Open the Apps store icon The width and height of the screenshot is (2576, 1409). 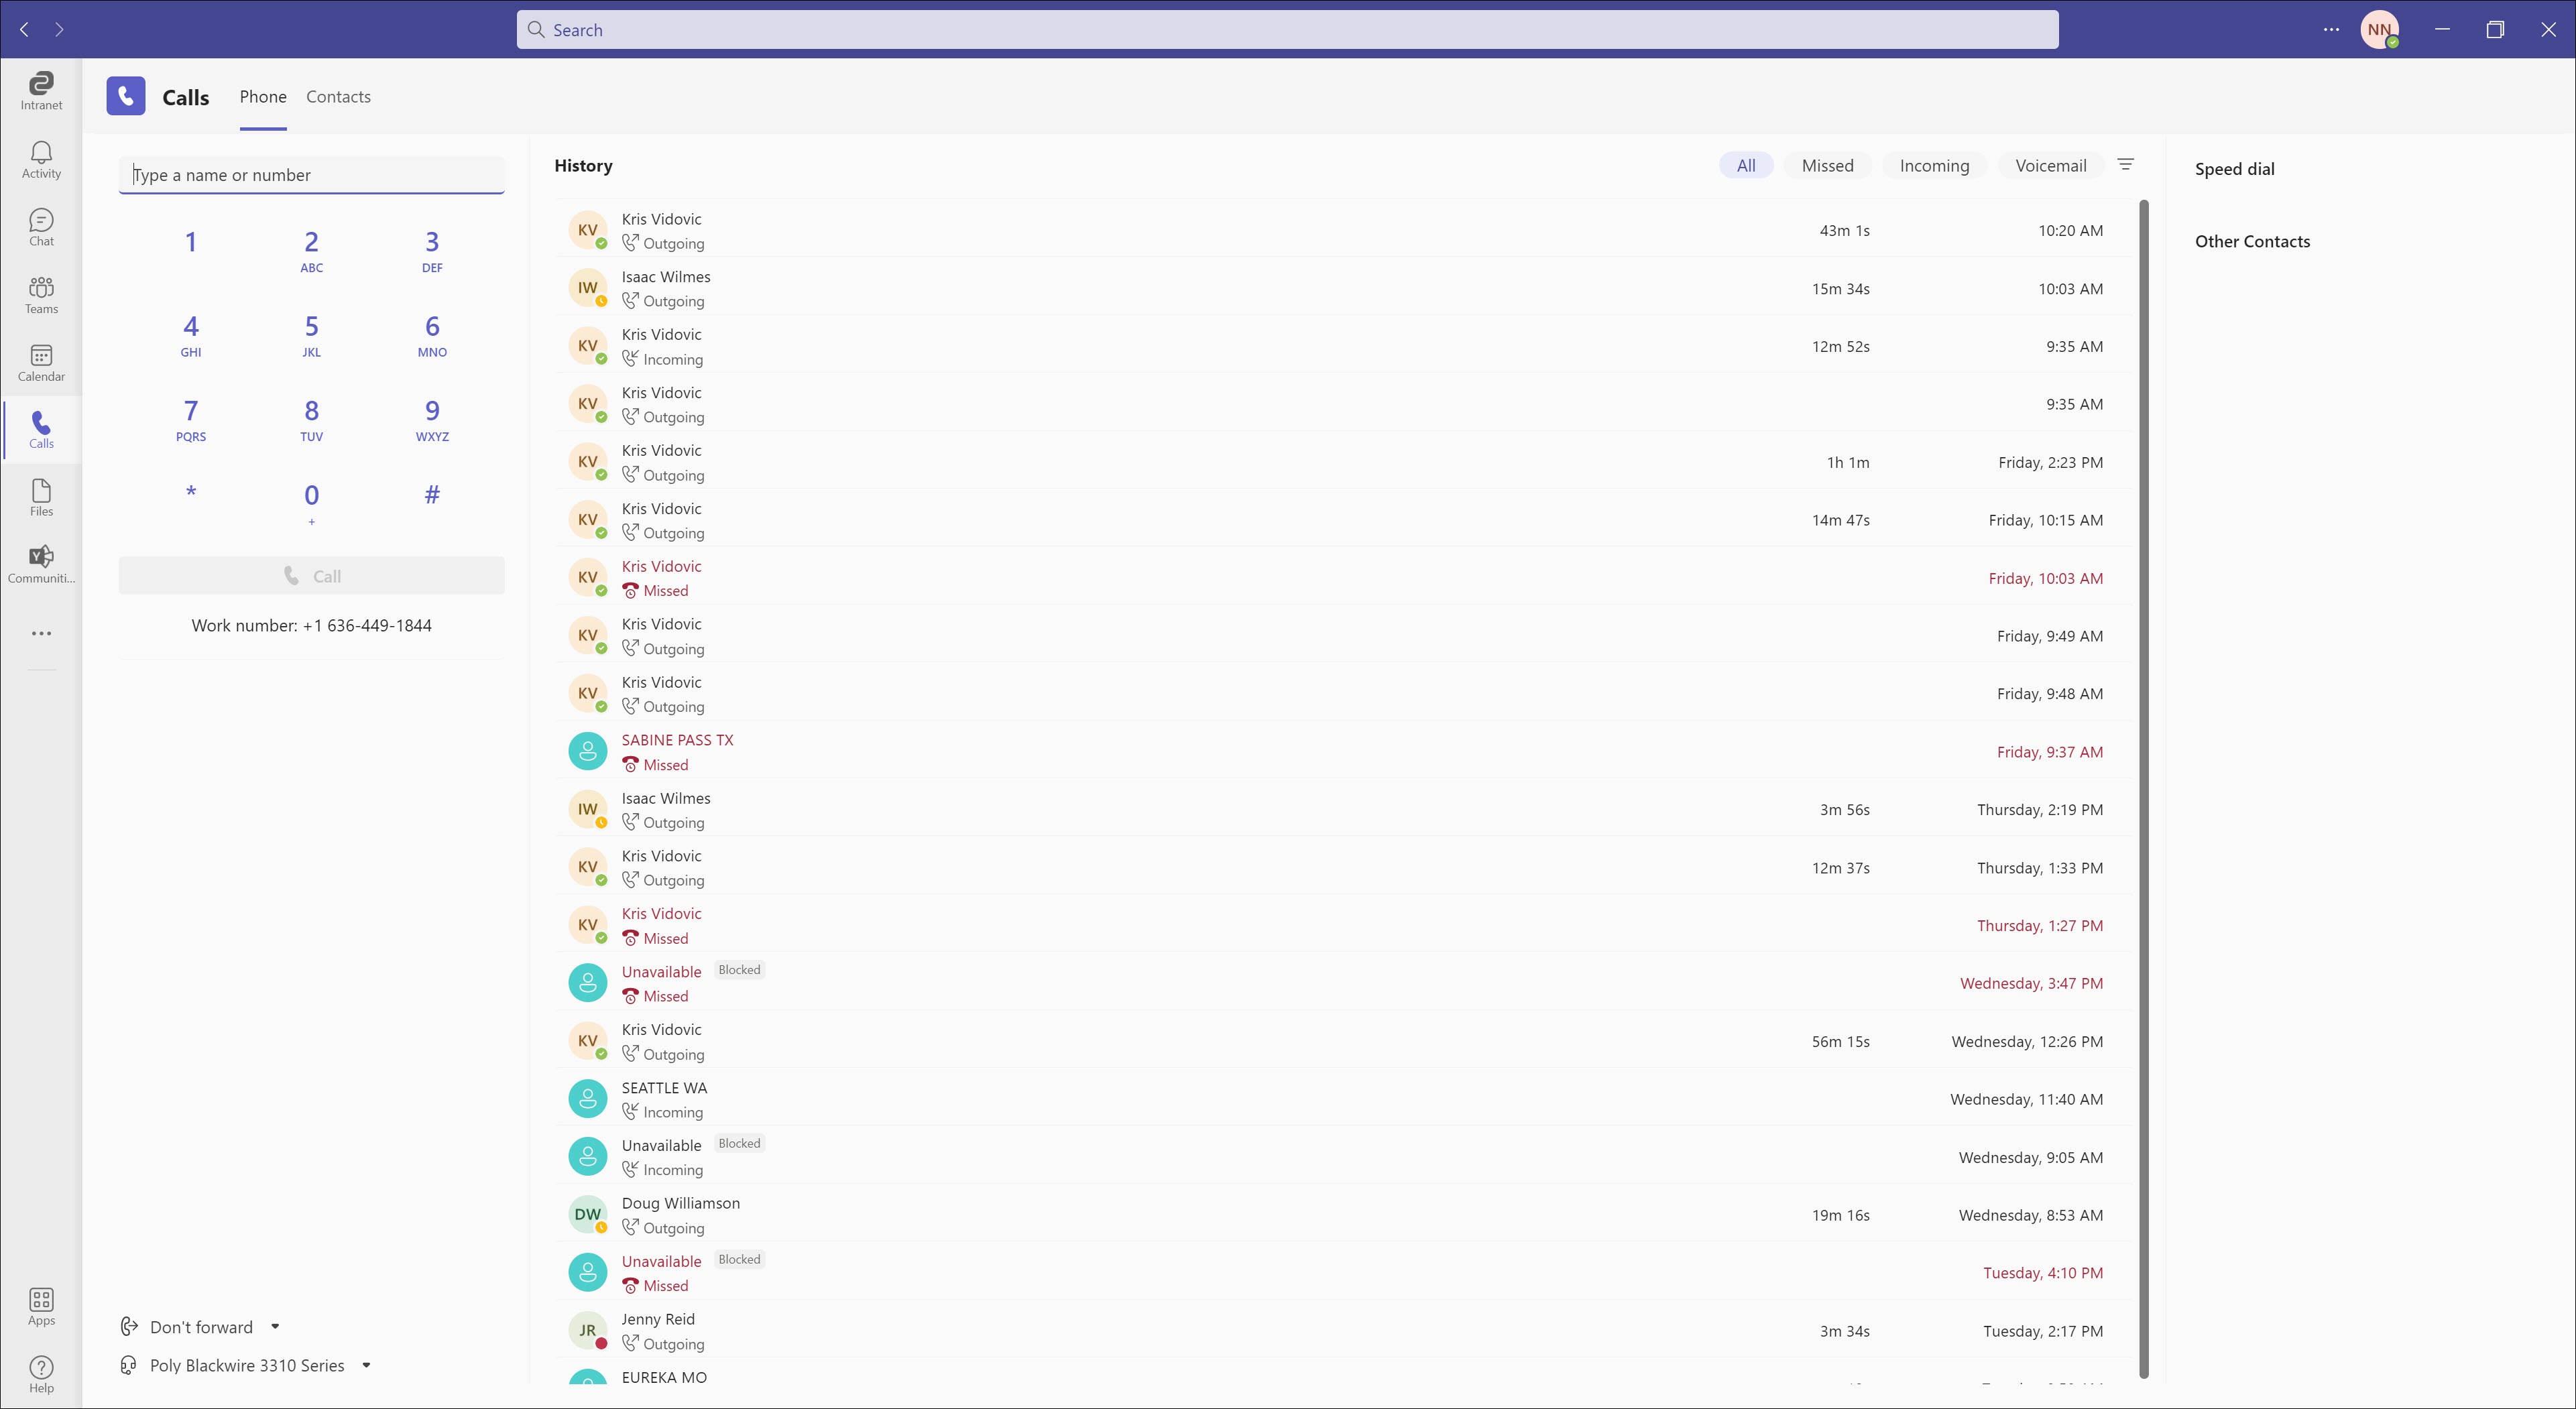point(41,1306)
